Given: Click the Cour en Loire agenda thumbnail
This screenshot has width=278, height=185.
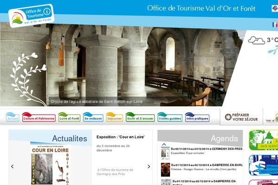Looking at the screenshot, I should pos(165,154).
